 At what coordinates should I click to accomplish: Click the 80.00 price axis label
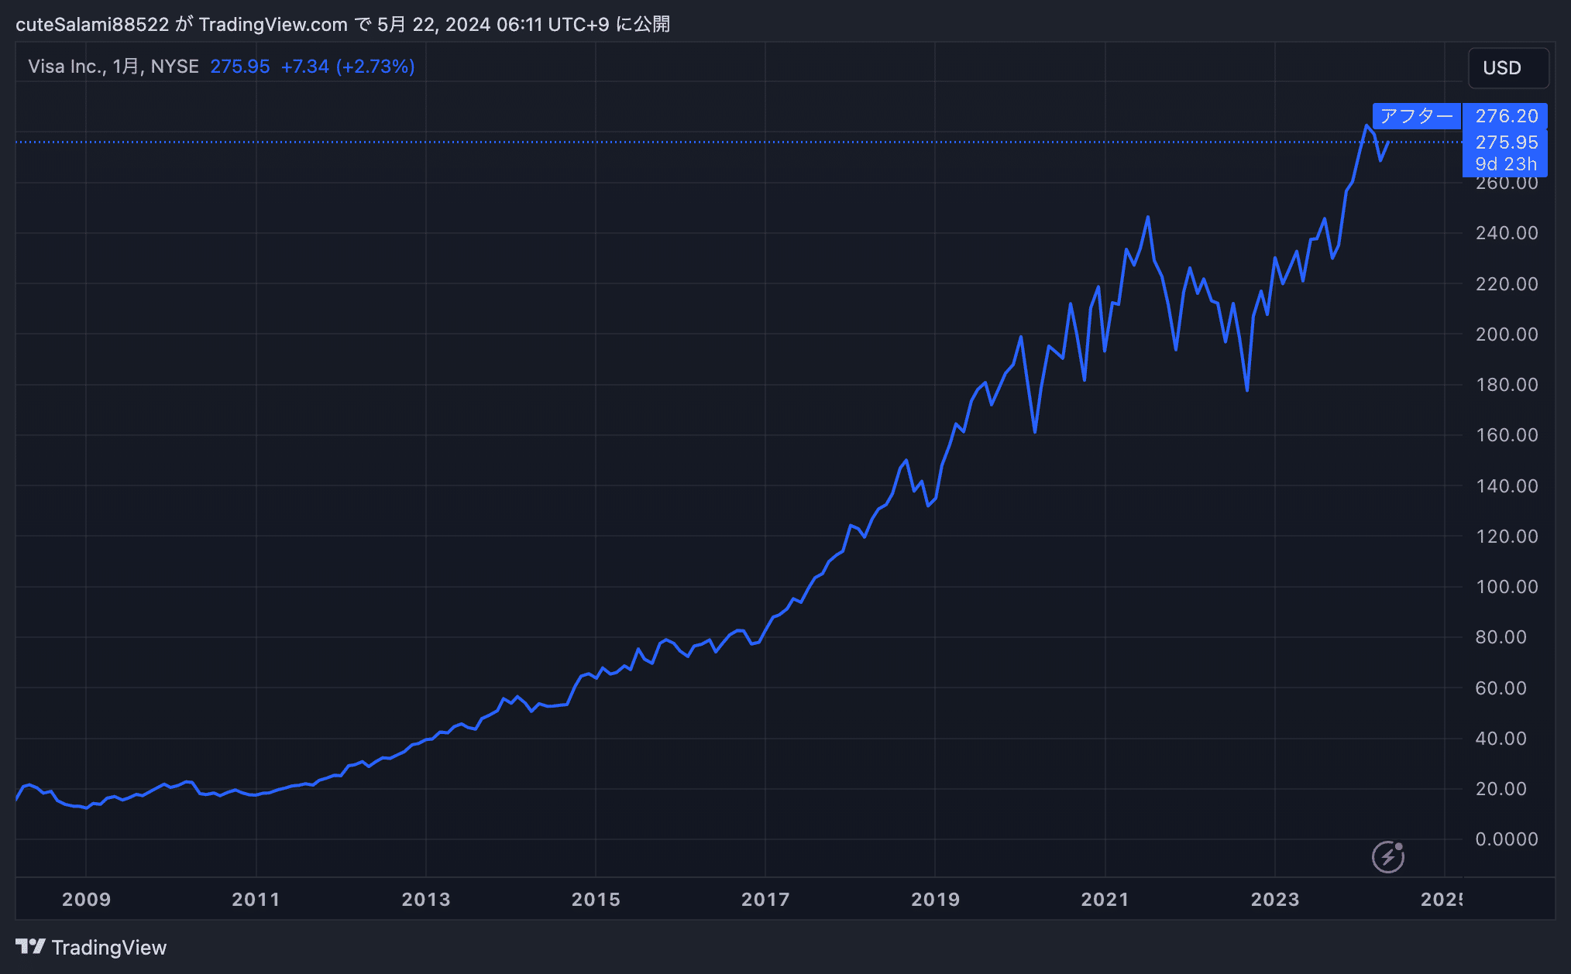tap(1501, 637)
